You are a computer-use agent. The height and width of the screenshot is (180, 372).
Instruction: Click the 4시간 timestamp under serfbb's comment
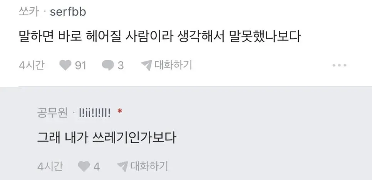coord(31,65)
